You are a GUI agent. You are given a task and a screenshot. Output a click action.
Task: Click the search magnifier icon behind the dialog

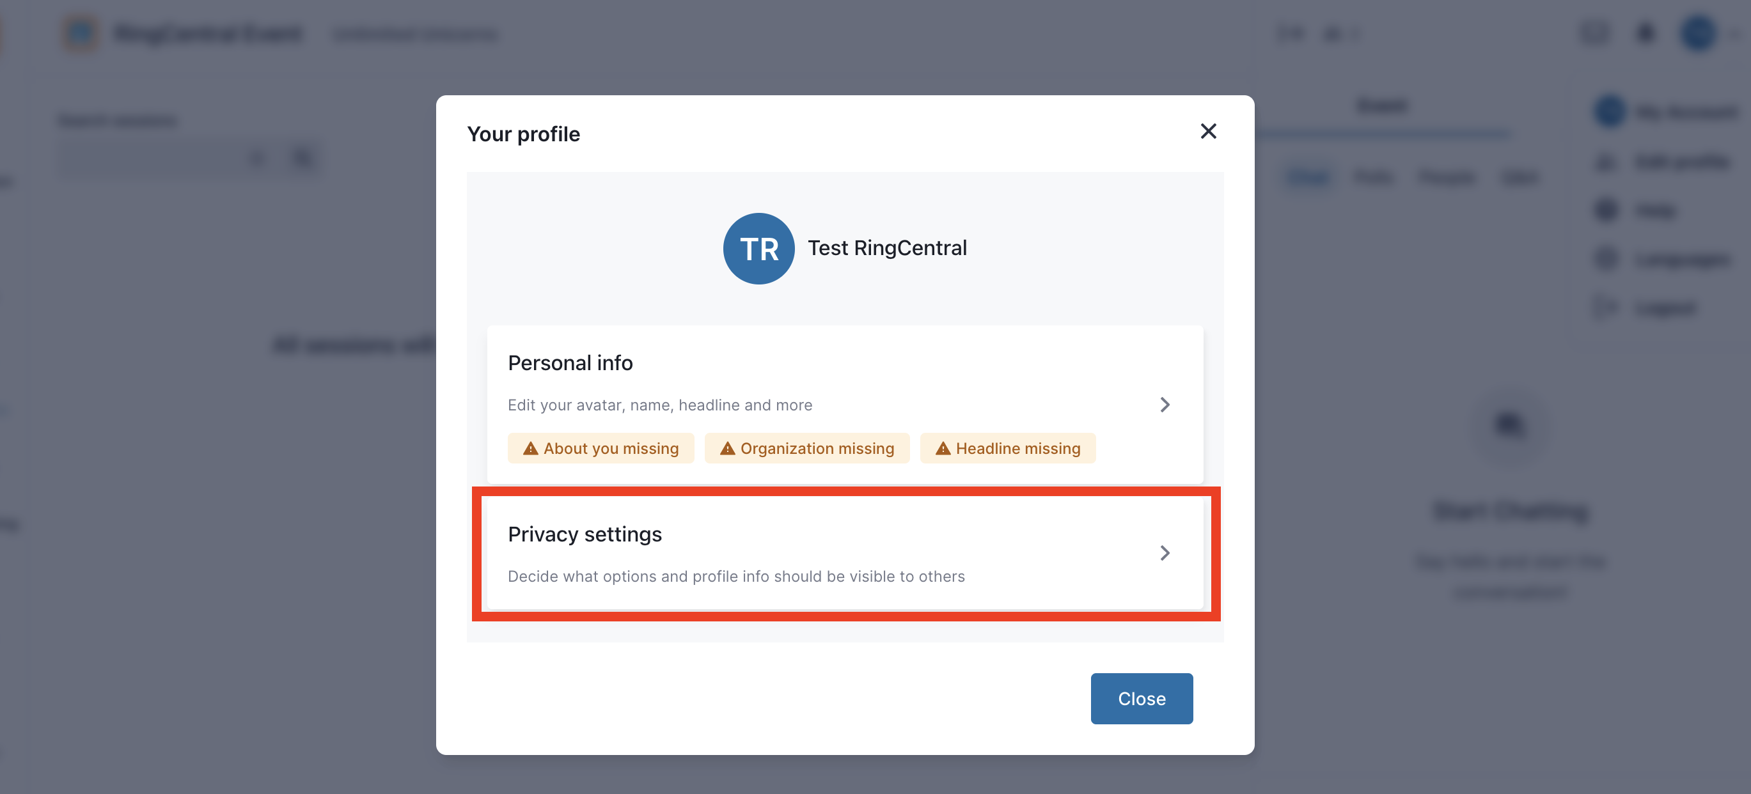tap(303, 159)
